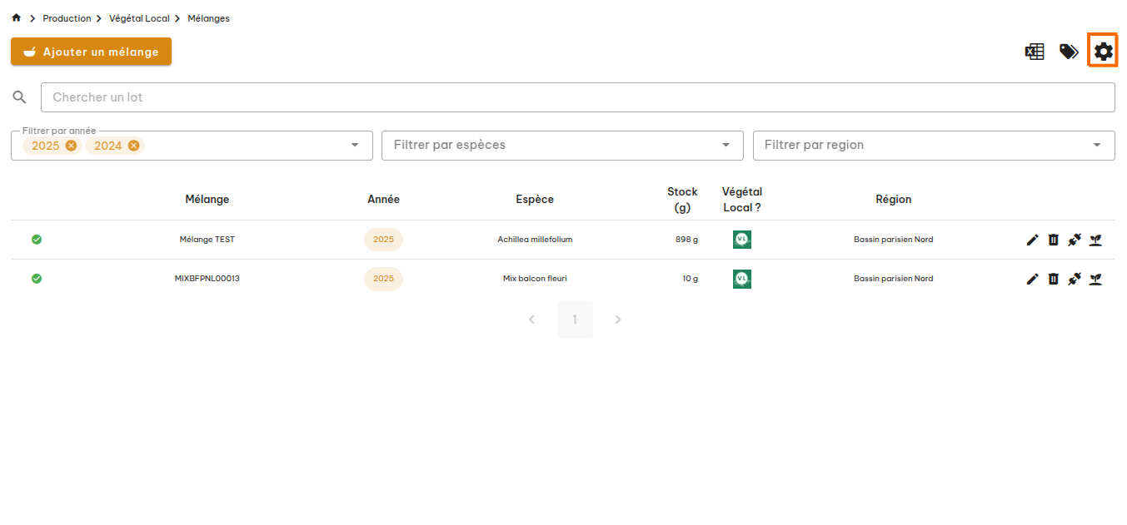The width and height of the screenshot is (1127, 525).
Task: Delete the Mélange TEST row
Action: 1053,240
